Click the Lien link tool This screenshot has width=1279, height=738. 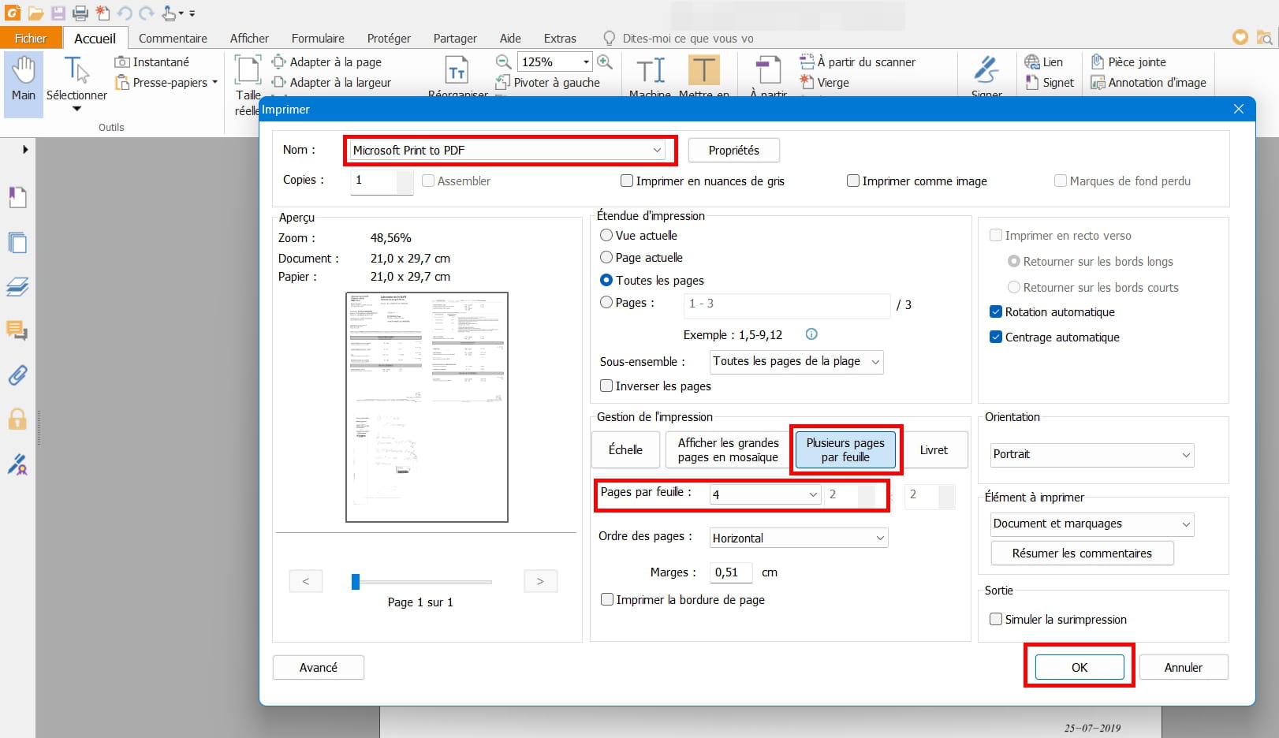click(1044, 61)
